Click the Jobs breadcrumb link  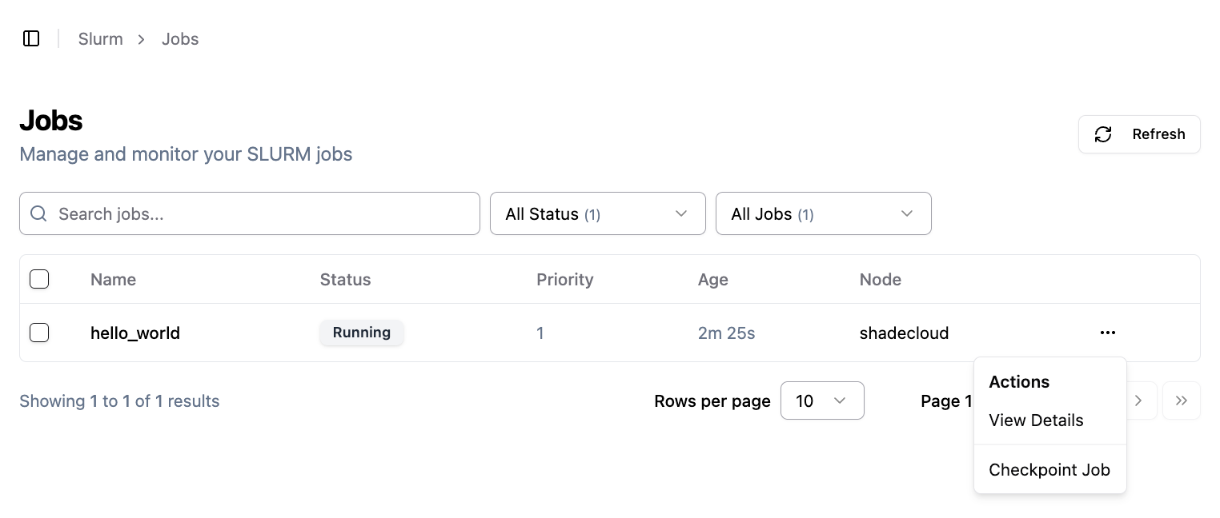click(x=180, y=39)
